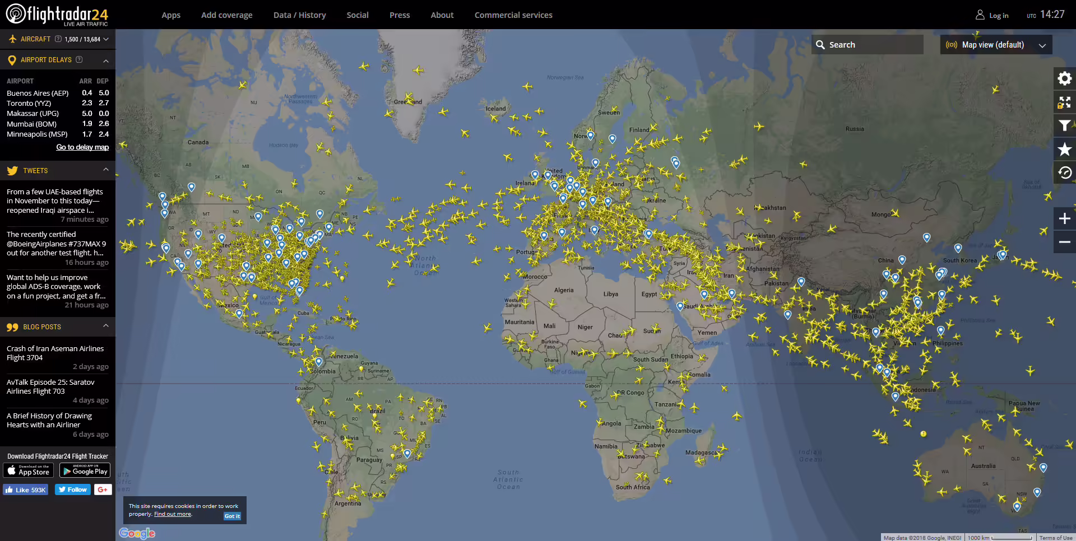Open the Social menu

pos(358,15)
